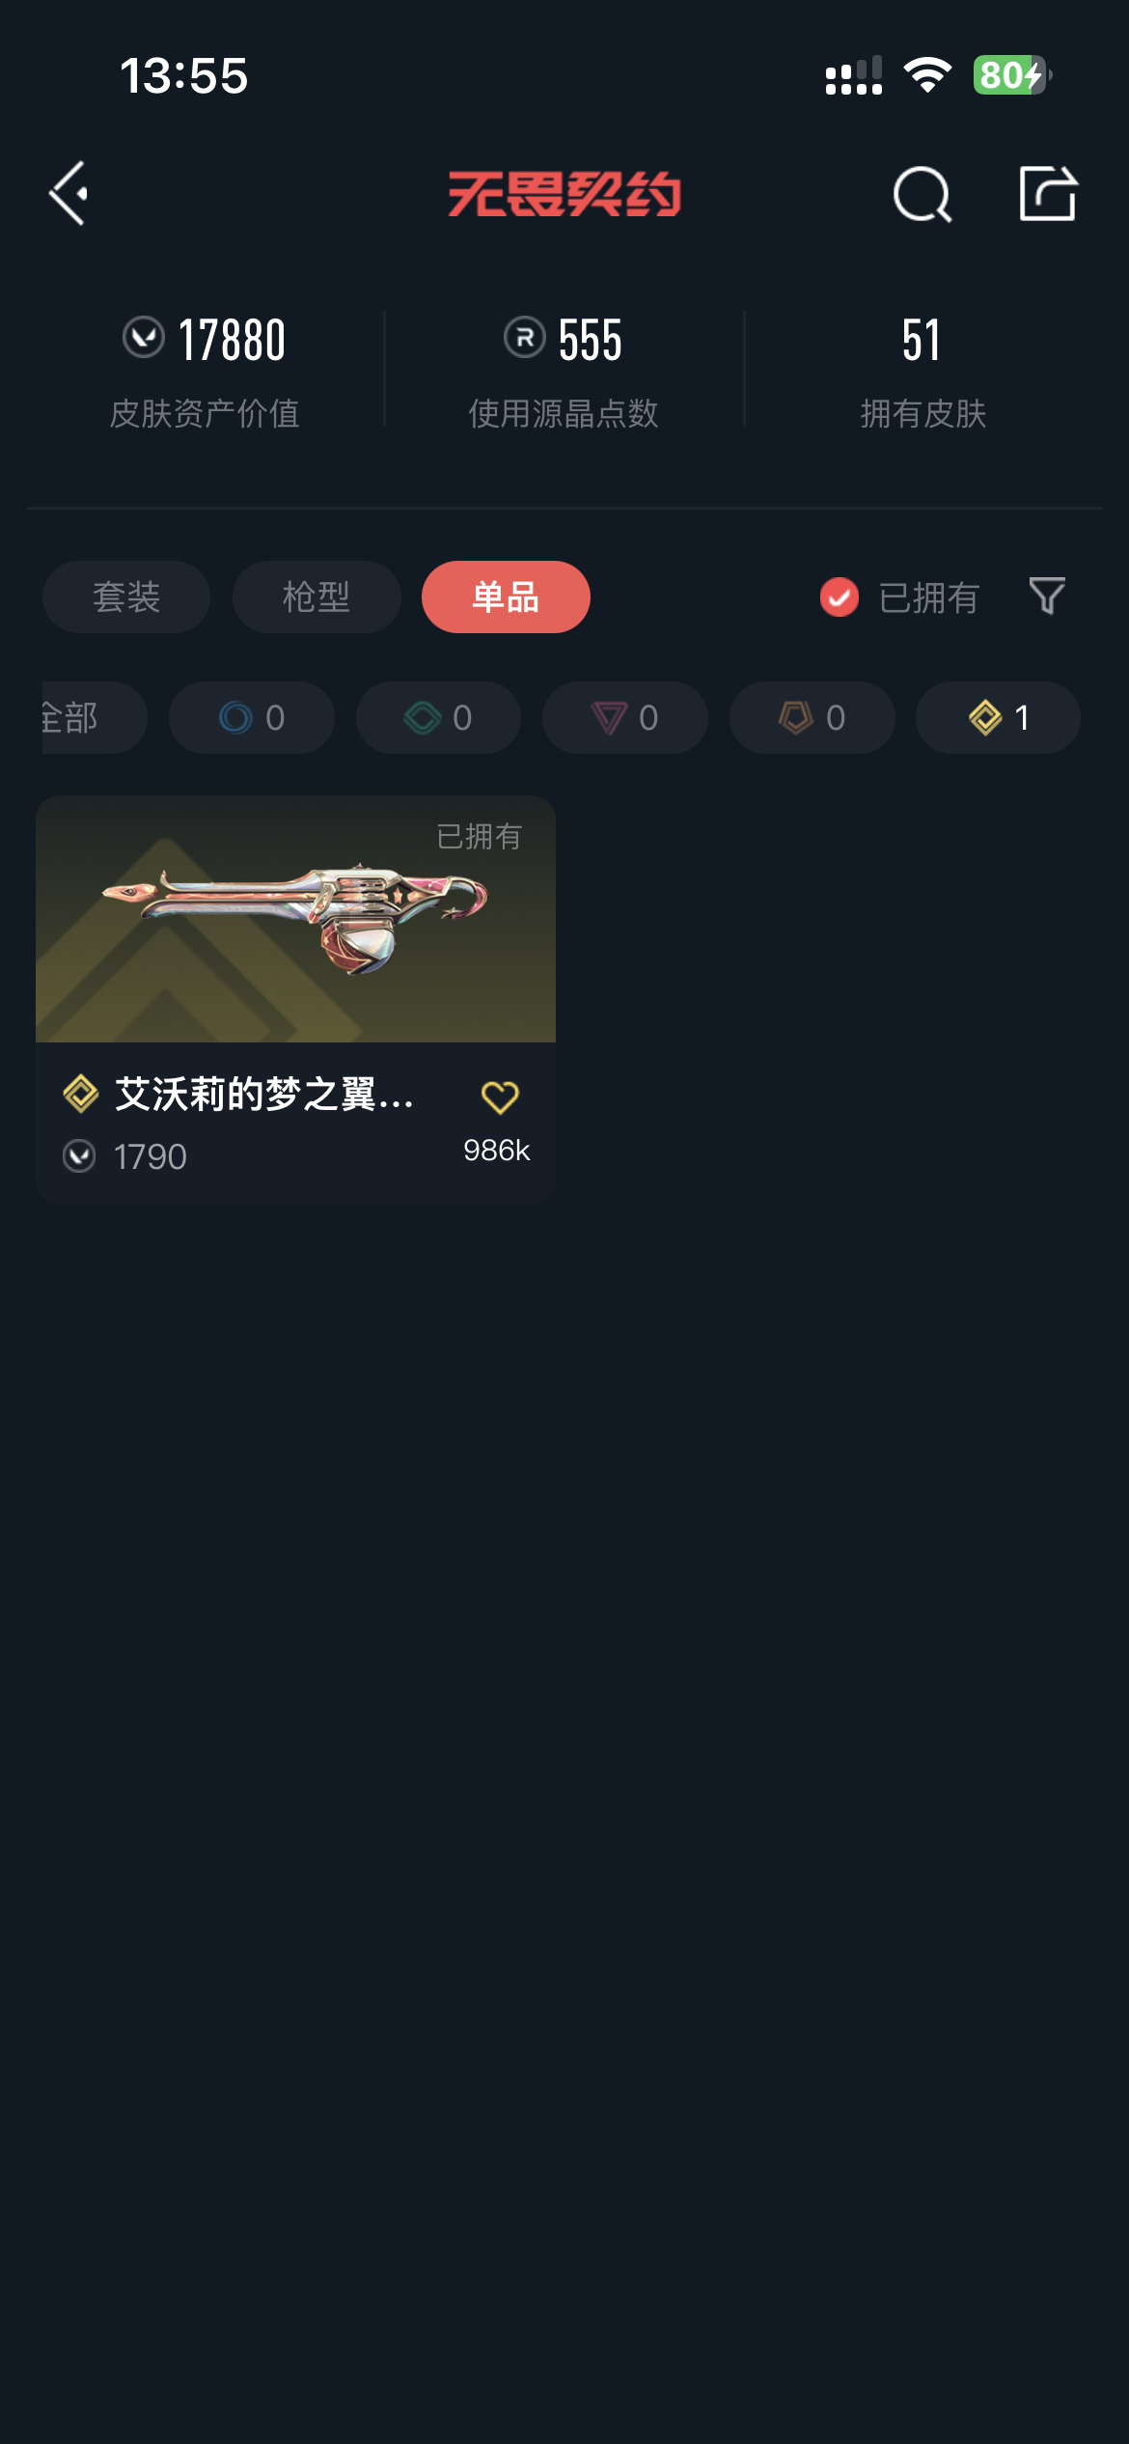Image resolution: width=1129 pixels, height=2444 pixels.
Task: Switch to the 套装 tab
Action: click(x=126, y=597)
